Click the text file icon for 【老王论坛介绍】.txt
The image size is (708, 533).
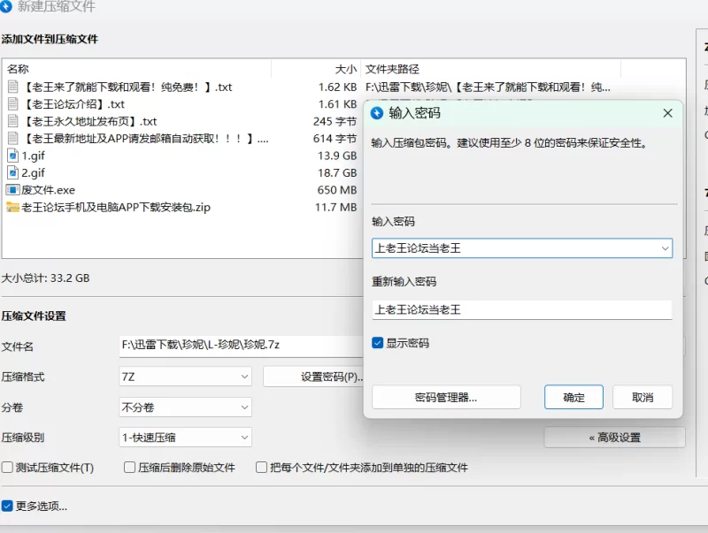(13, 104)
